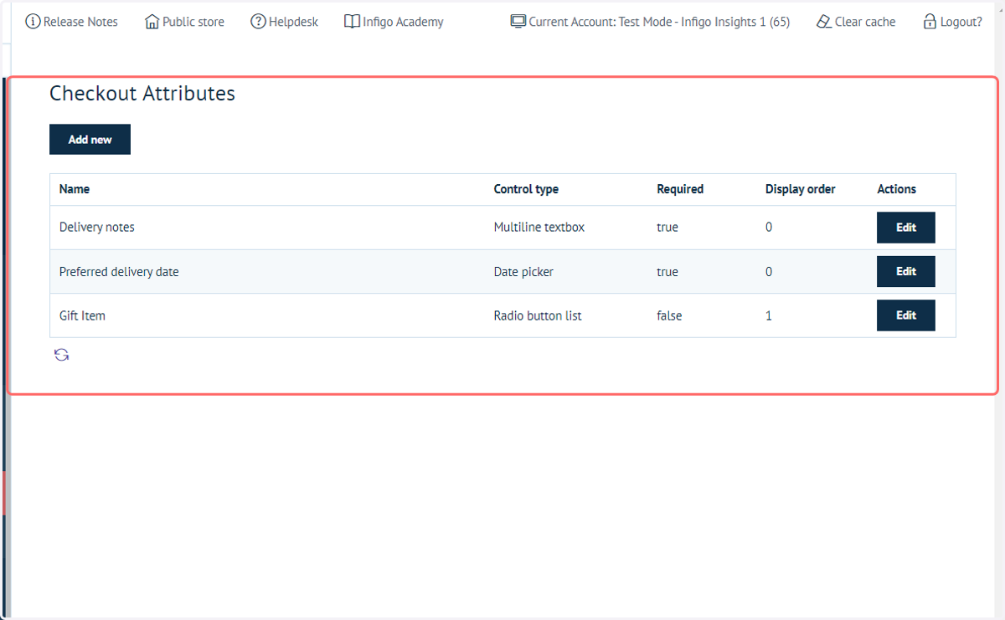Click display order 1 in Gift Item row
Image resolution: width=1005 pixels, height=620 pixels.
769,315
